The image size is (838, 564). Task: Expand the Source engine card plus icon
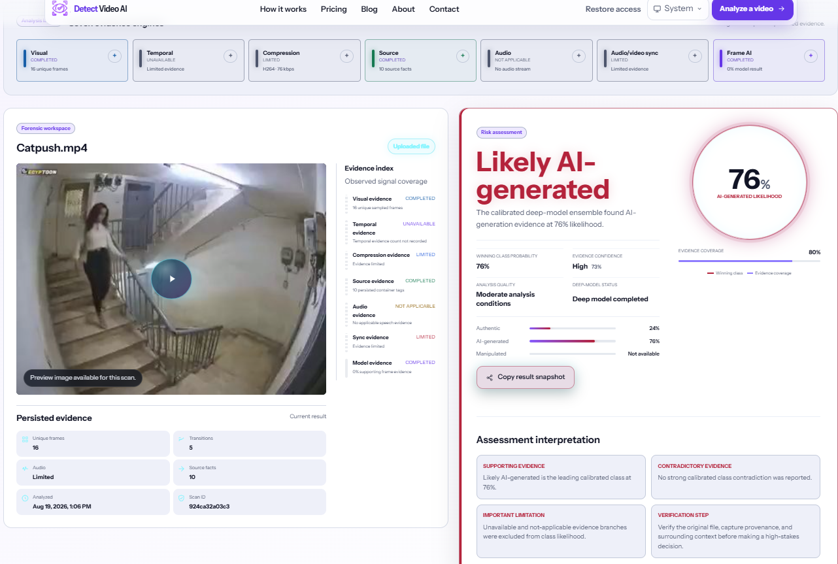click(463, 56)
